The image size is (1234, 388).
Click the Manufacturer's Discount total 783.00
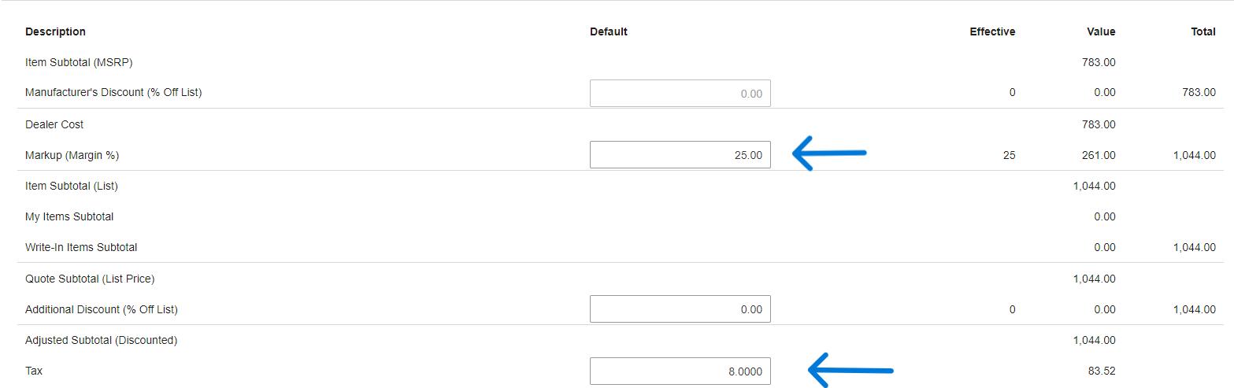coord(1199,93)
